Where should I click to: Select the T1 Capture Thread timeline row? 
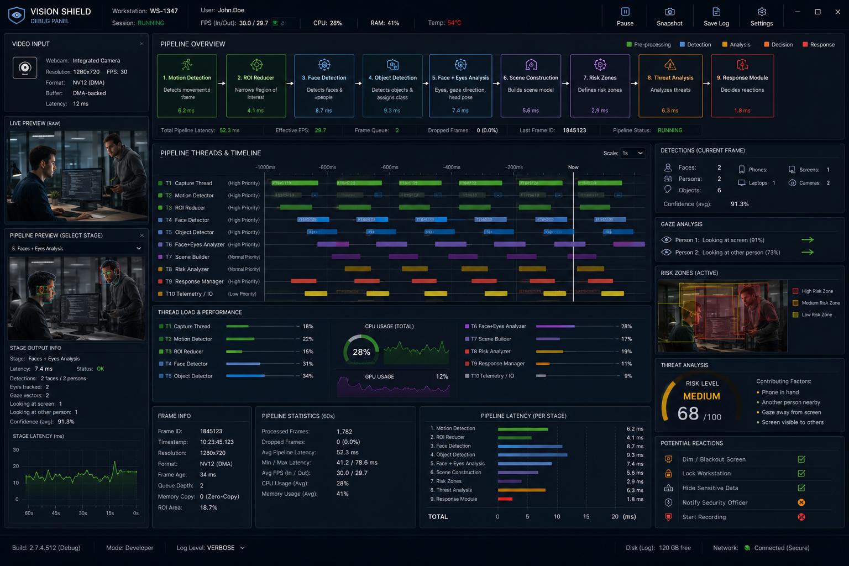pos(401,183)
